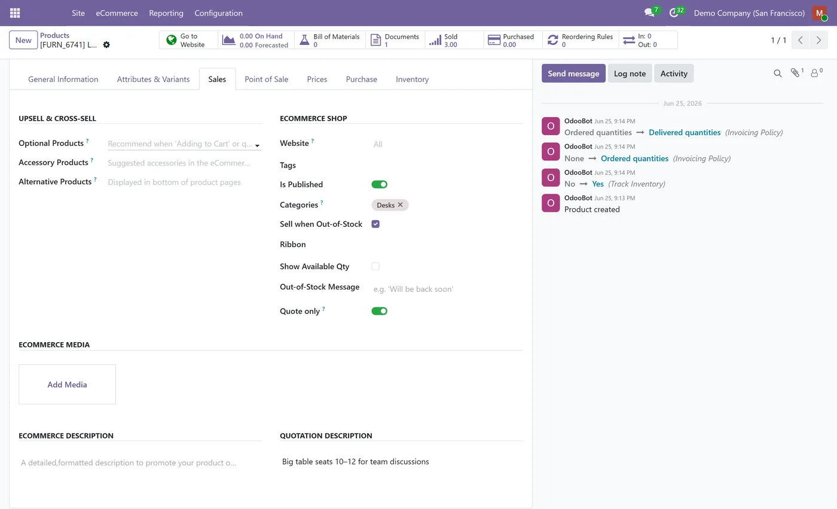Uncheck Sell when Out-of-Stock checkbox
This screenshot has width=837, height=509.
pos(375,224)
